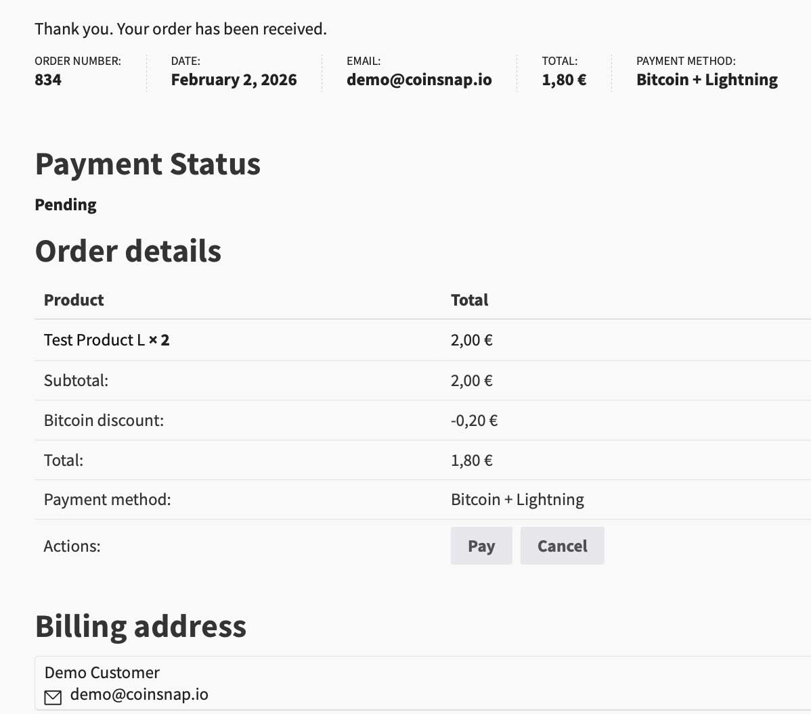Click the Total column header in table
The width and height of the screenshot is (811, 714).
pyautogui.click(x=469, y=300)
